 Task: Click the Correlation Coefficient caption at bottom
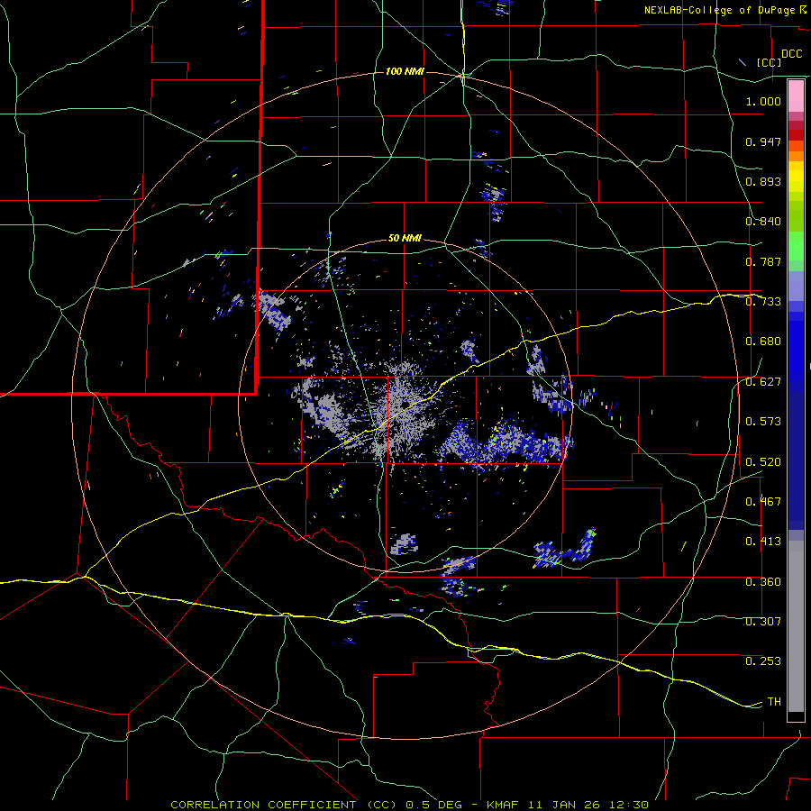coord(409,805)
